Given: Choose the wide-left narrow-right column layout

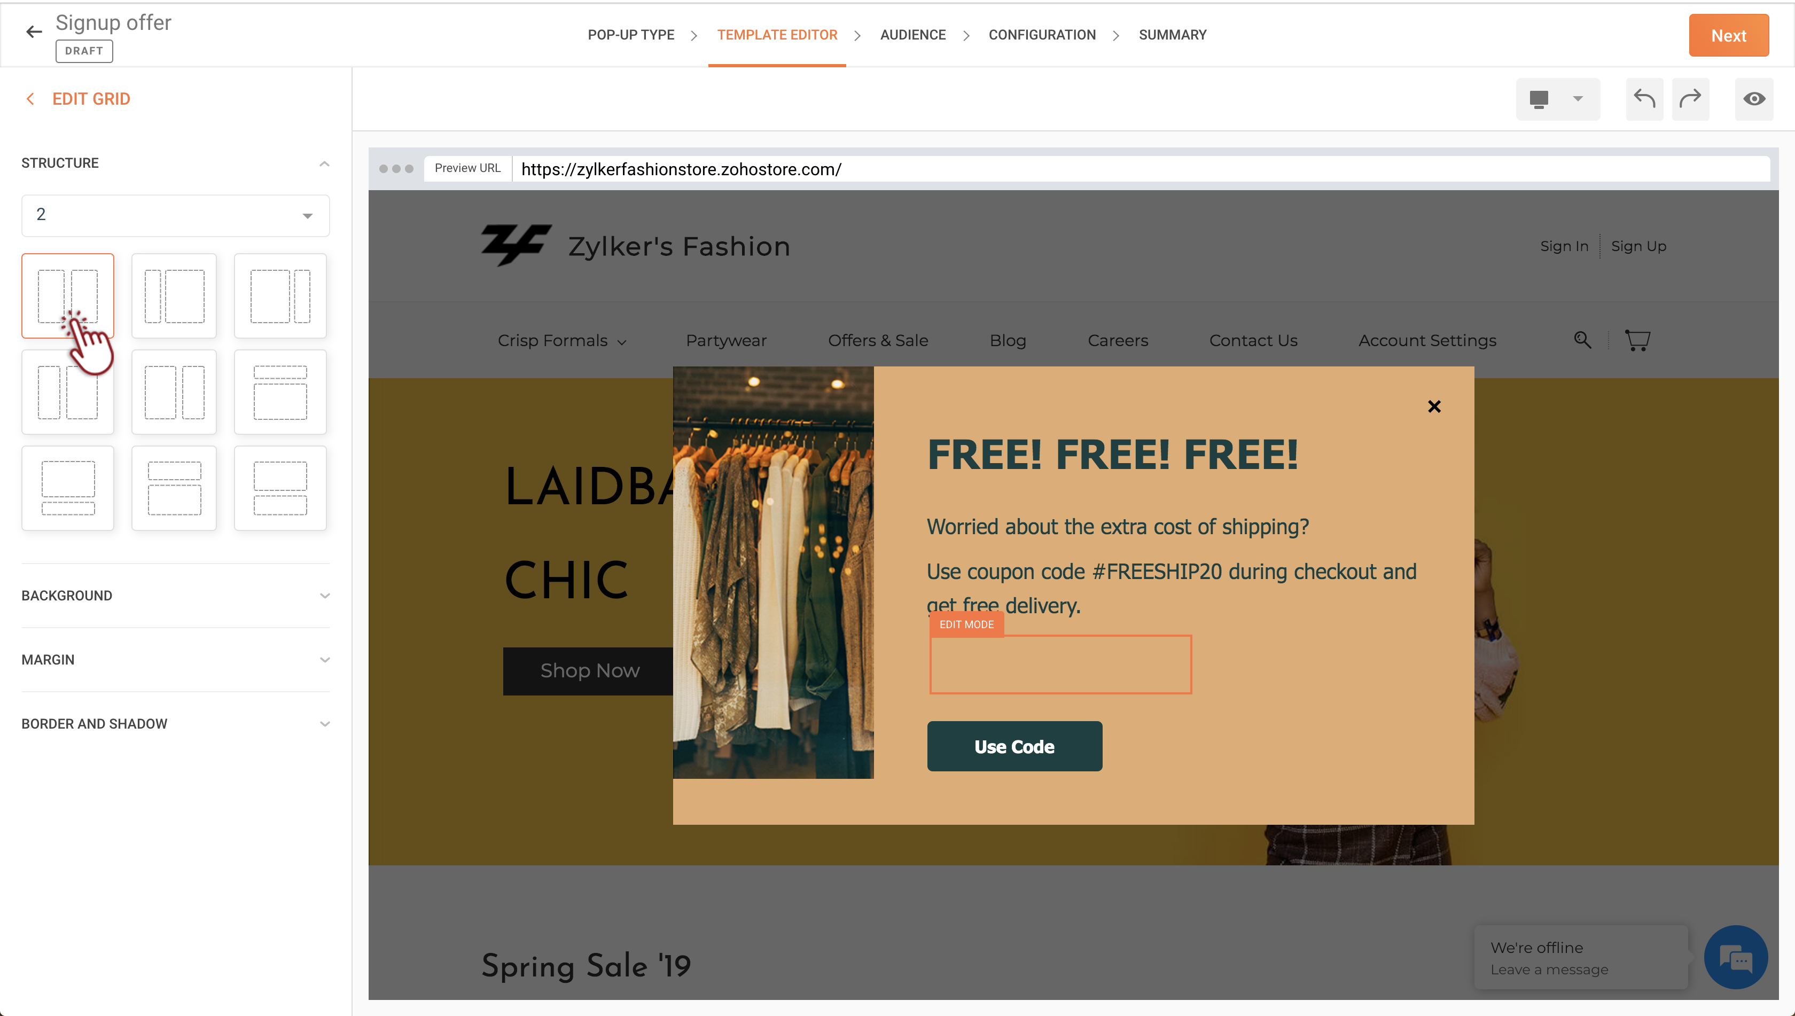Looking at the screenshot, I should [x=280, y=296].
